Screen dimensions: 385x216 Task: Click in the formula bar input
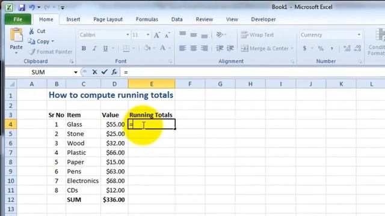point(253,72)
